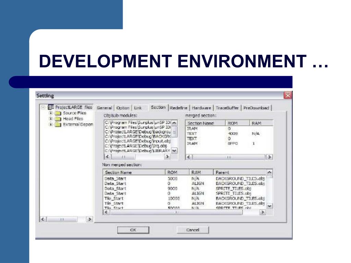
Task: Open the TraceBuffer tab
Action: (227, 108)
